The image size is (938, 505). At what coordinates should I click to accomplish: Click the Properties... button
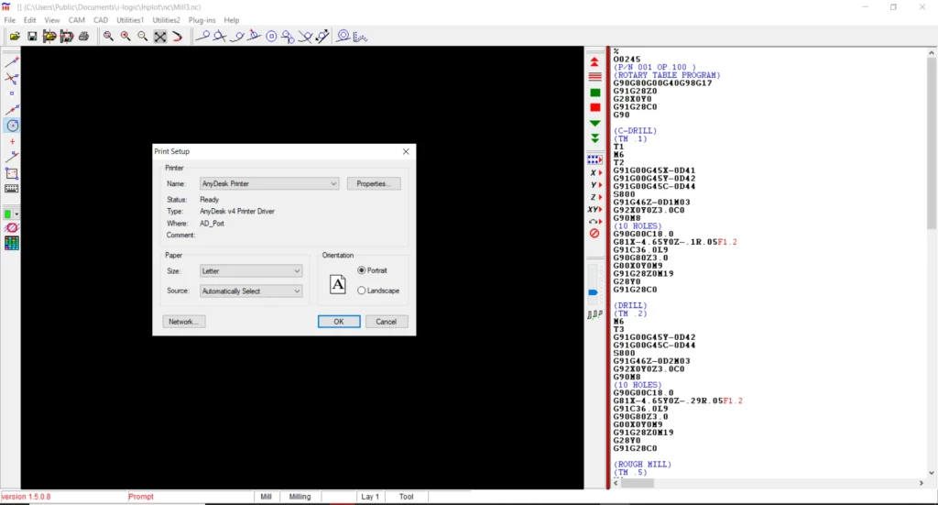tap(374, 183)
